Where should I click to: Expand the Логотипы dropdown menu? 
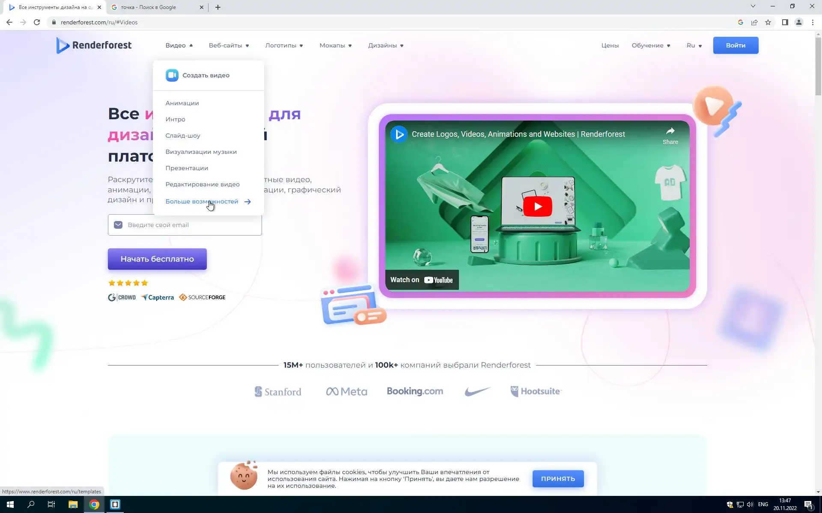pyautogui.click(x=284, y=45)
